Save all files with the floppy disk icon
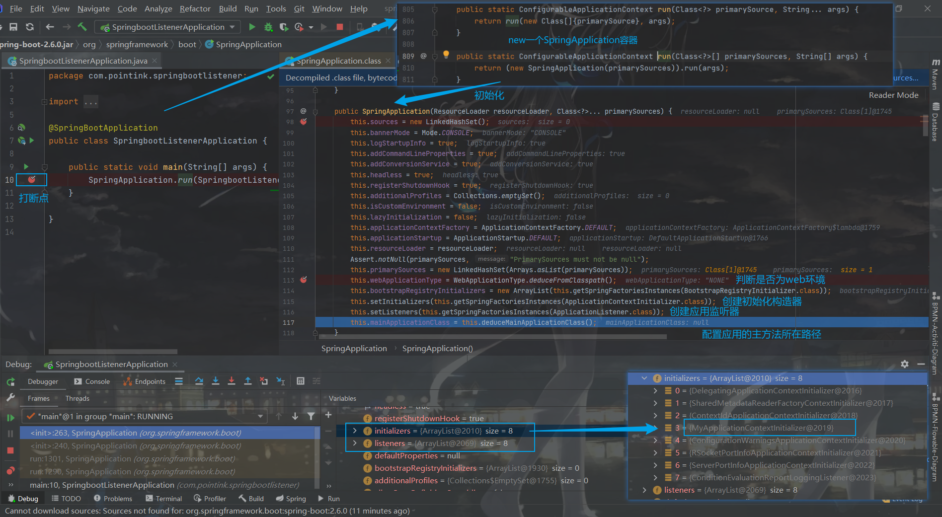Screen dimensions: 942x517 coord(13,27)
